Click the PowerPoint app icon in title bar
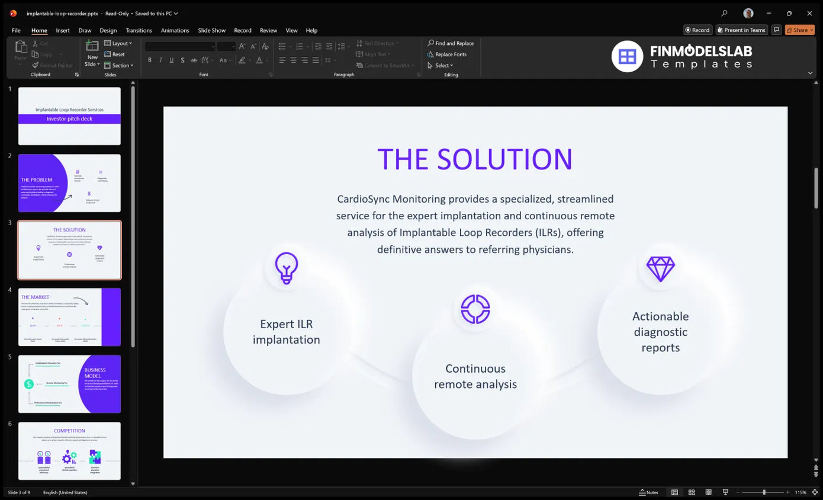The width and height of the screenshot is (823, 500). 13,13
